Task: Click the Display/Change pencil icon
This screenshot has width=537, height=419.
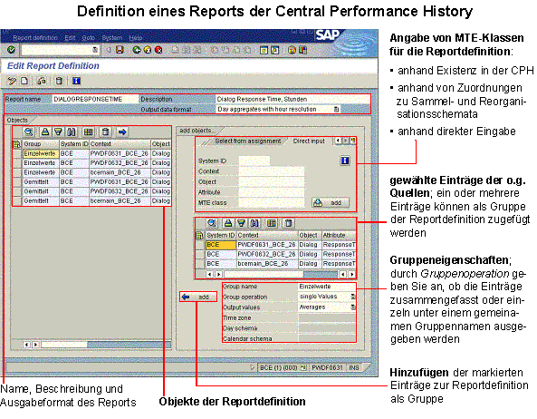Action: tap(12, 81)
